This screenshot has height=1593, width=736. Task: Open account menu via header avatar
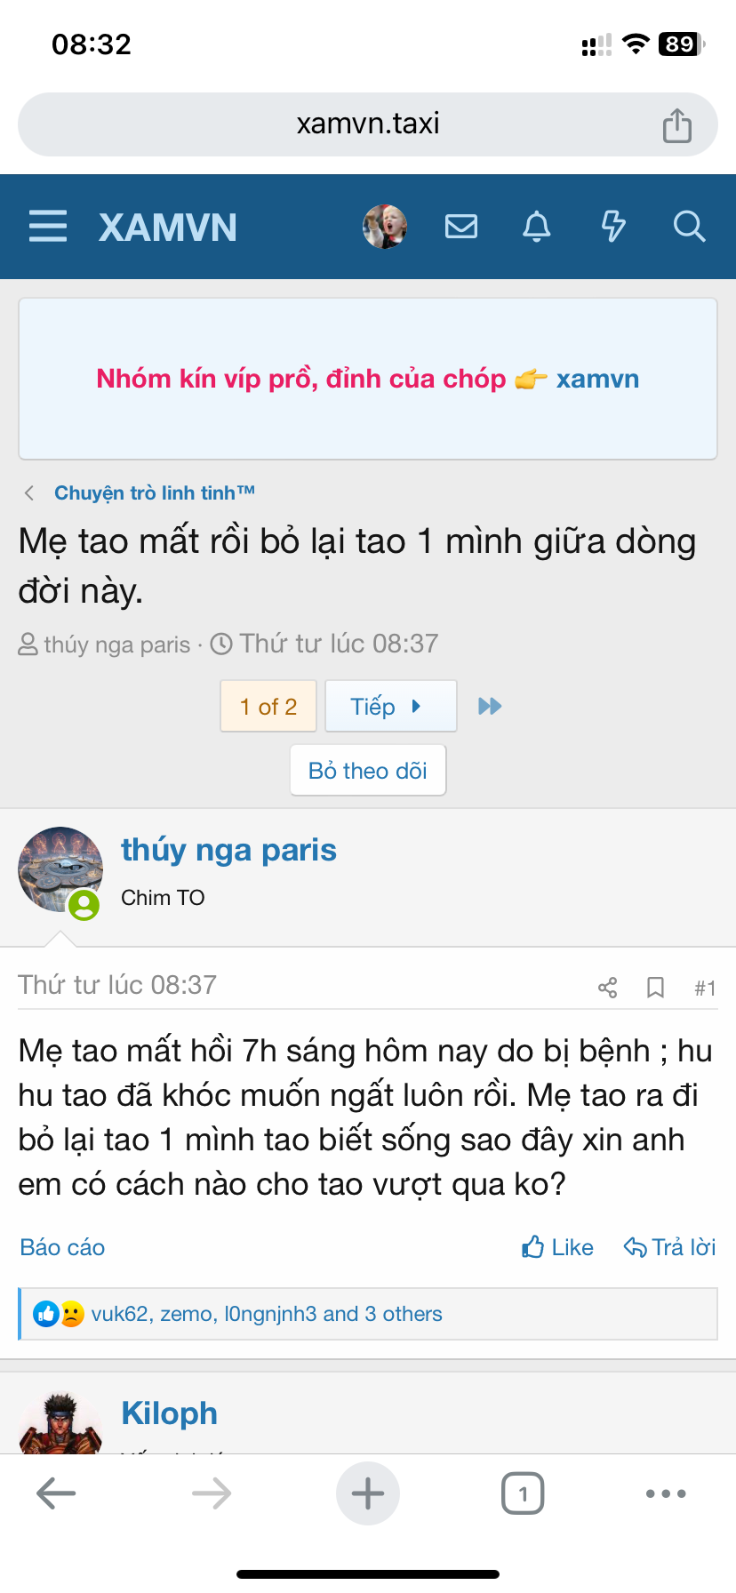click(x=385, y=227)
